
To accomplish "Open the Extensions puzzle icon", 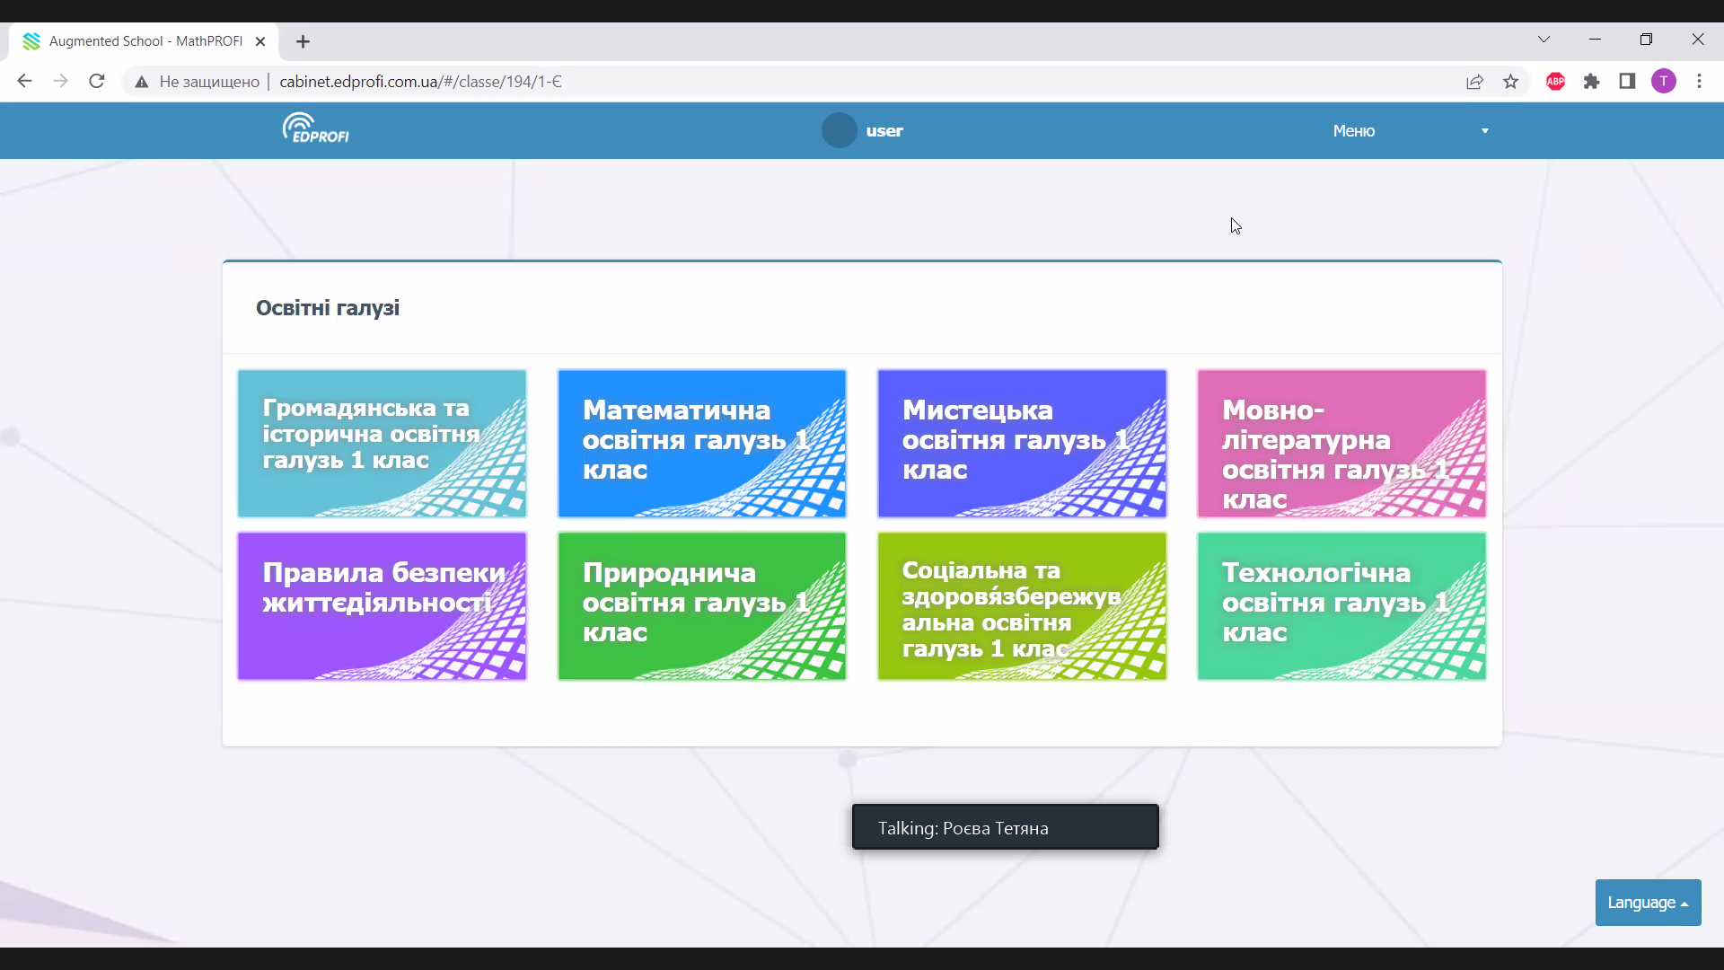I will 1591,82.
